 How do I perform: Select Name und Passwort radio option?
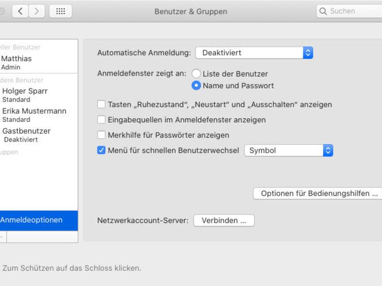tap(196, 86)
